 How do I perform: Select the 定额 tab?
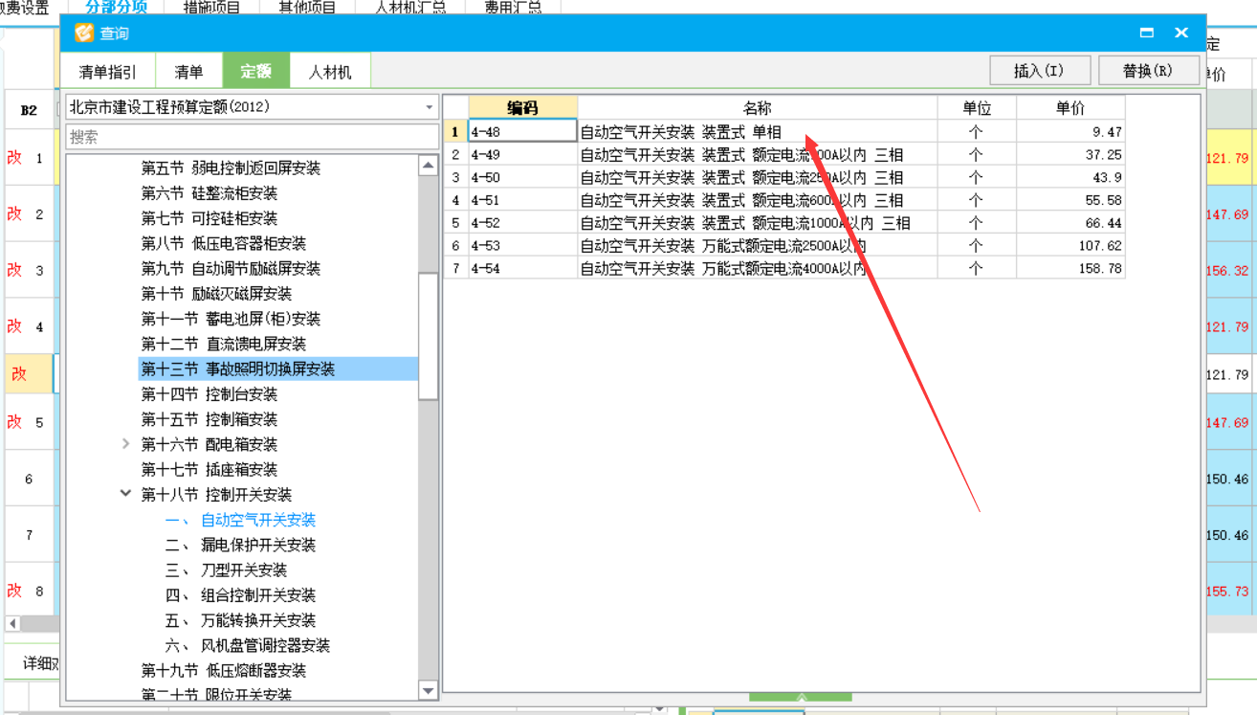point(255,72)
